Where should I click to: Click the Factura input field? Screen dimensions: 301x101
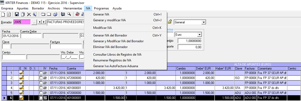click(66, 46)
